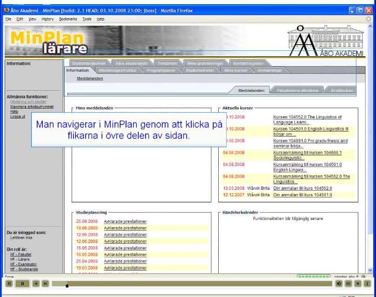376x297 pixels.
Task: Switch to the Anmälningar tab
Action: pyautogui.click(x=270, y=70)
